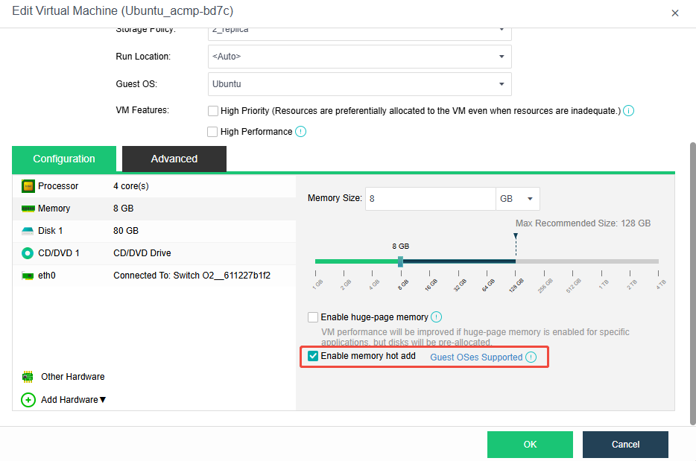The width and height of the screenshot is (696, 461).
Task: Click the Memory module icon
Action: click(x=28, y=209)
